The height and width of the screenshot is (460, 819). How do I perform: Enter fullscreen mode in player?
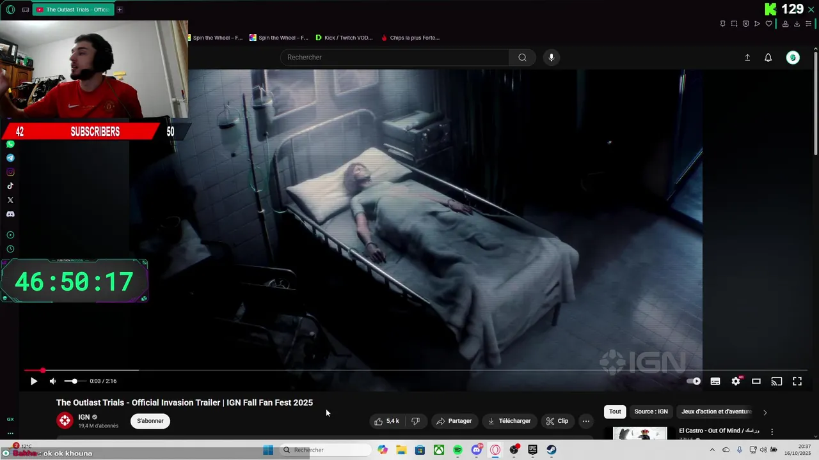[x=797, y=381]
